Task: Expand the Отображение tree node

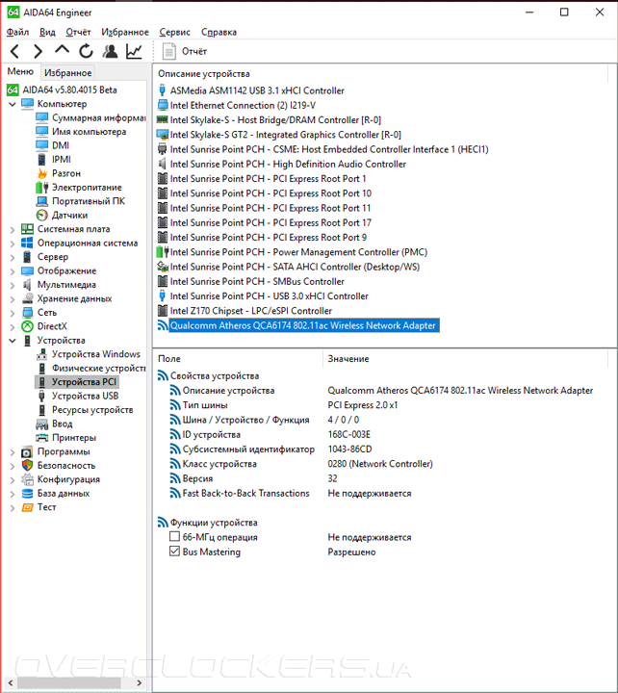Action: point(13,271)
